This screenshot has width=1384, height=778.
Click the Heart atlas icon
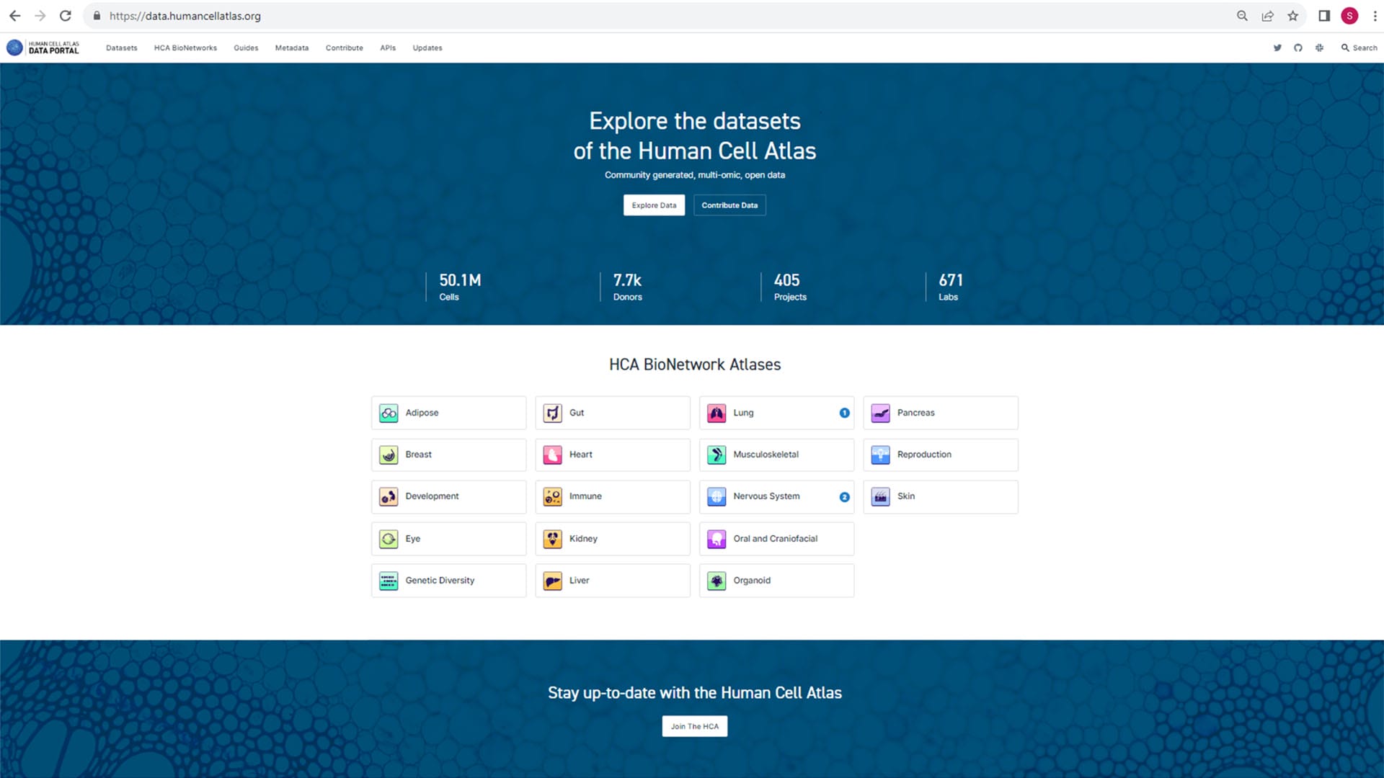coord(553,455)
